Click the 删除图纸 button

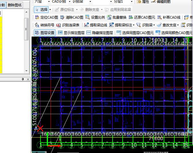(15, 5)
